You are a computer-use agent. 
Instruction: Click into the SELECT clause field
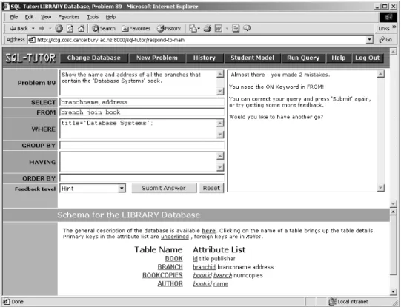[142, 102]
